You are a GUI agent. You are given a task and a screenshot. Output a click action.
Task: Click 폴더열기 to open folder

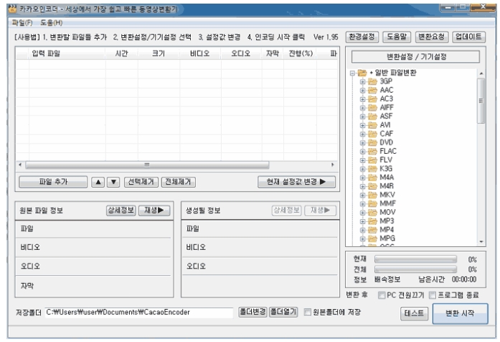point(283,312)
